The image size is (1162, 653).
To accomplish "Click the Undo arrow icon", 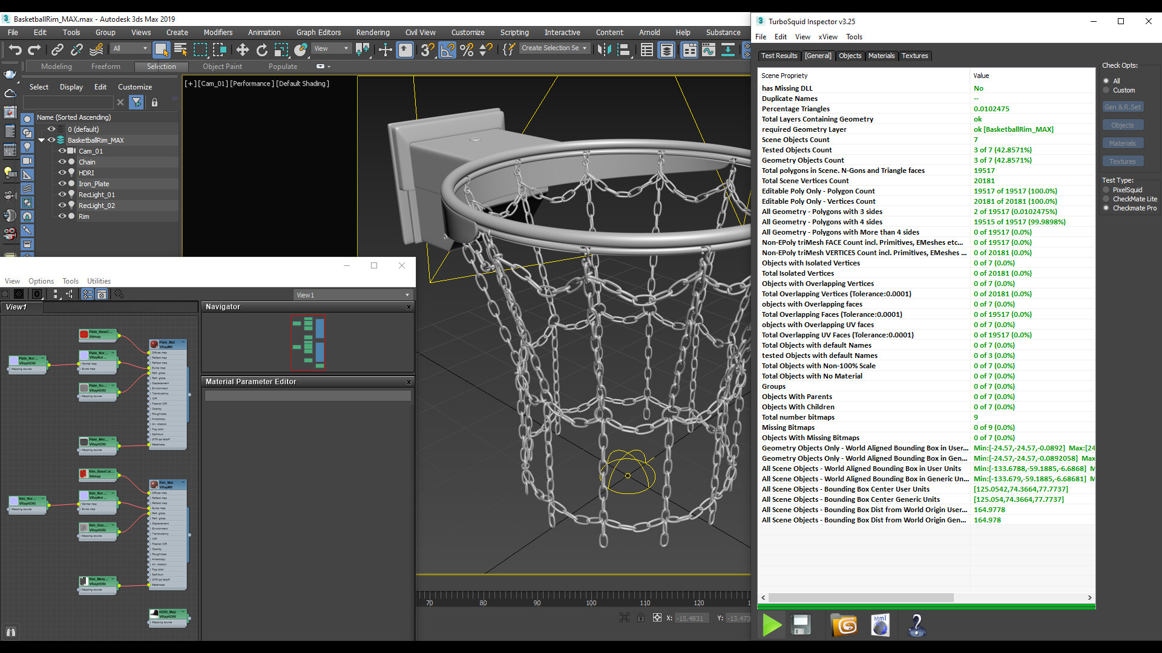I will 15,50.
